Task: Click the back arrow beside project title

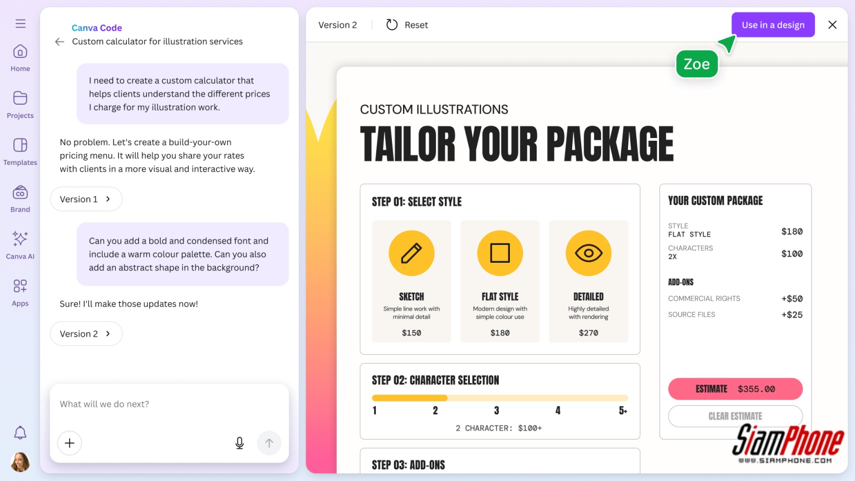Action: coord(60,42)
